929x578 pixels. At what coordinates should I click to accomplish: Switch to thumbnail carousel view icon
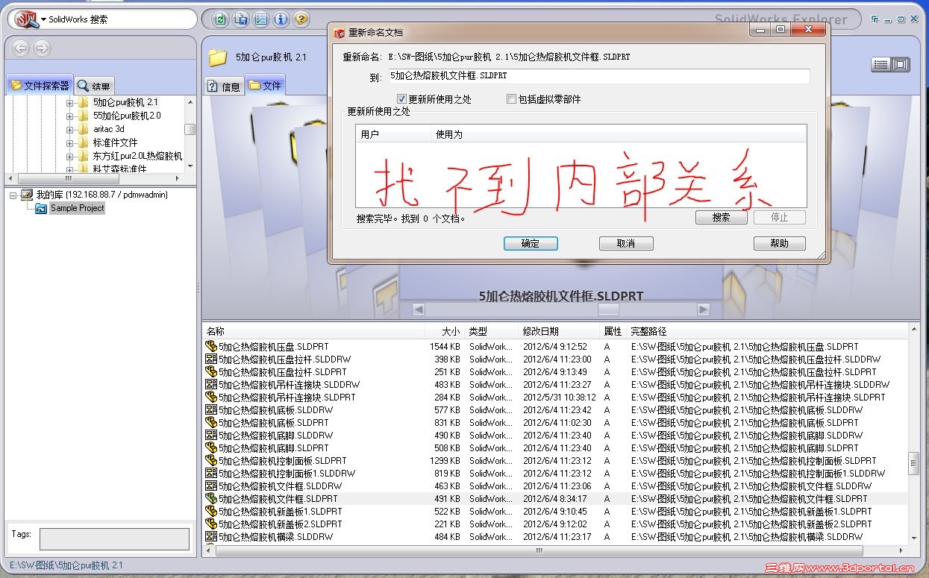(x=901, y=65)
